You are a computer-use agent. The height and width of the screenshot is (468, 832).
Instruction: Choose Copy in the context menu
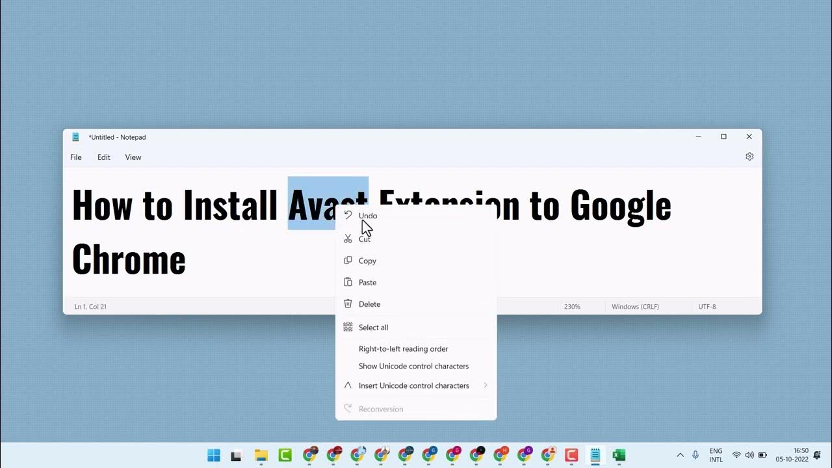(416, 261)
